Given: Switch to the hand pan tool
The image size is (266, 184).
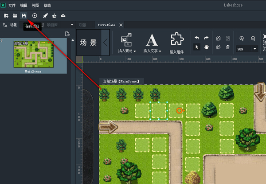Looking at the screenshot, I should tap(206, 47).
